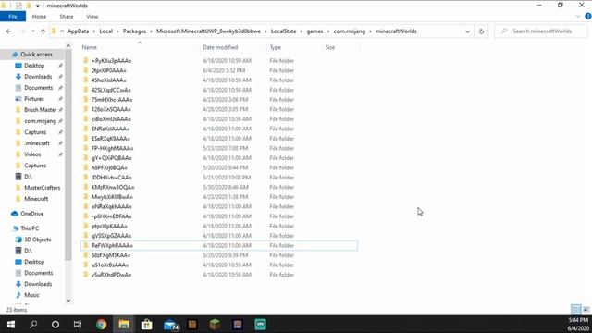Select OneDrive in navigation pane

31,214
